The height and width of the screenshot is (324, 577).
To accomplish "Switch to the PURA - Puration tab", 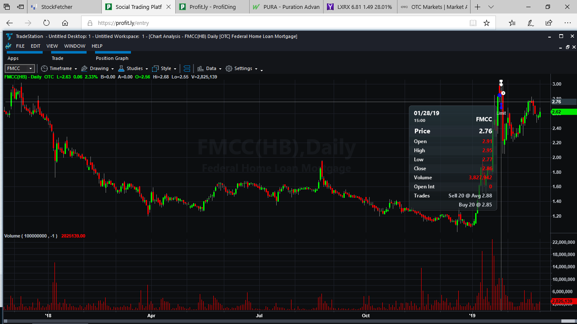I will pos(286,7).
